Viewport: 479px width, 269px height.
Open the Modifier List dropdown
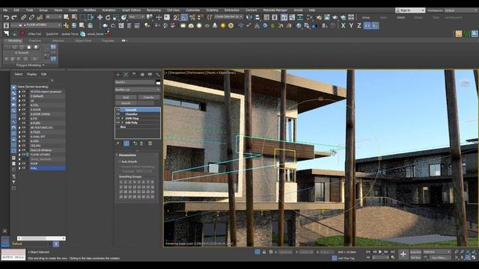[x=138, y=90]
